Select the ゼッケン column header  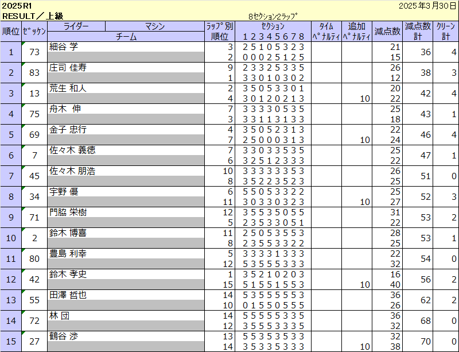(x=34, y=31)
